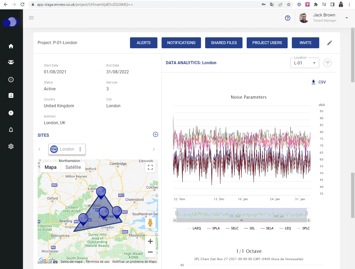The width and height of the screenshot is (355, 269).
Task: Toggle the SELA series in legend
Action: tap(267, 228)
